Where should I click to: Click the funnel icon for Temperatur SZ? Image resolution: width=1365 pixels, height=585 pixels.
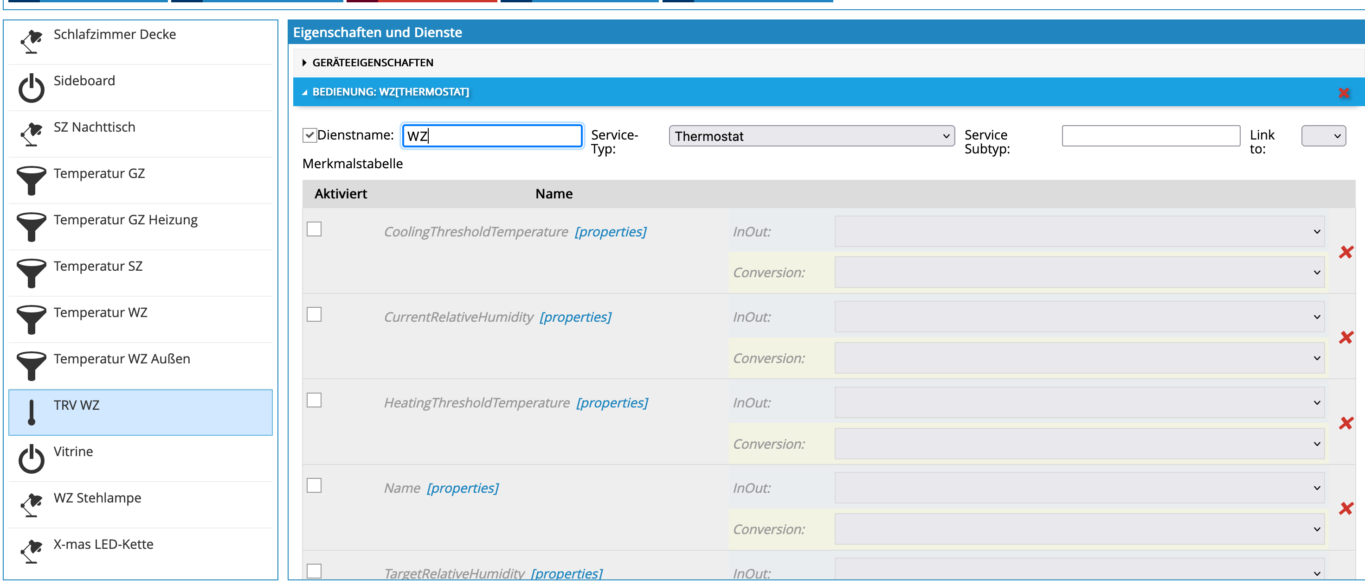click(31, 273)
